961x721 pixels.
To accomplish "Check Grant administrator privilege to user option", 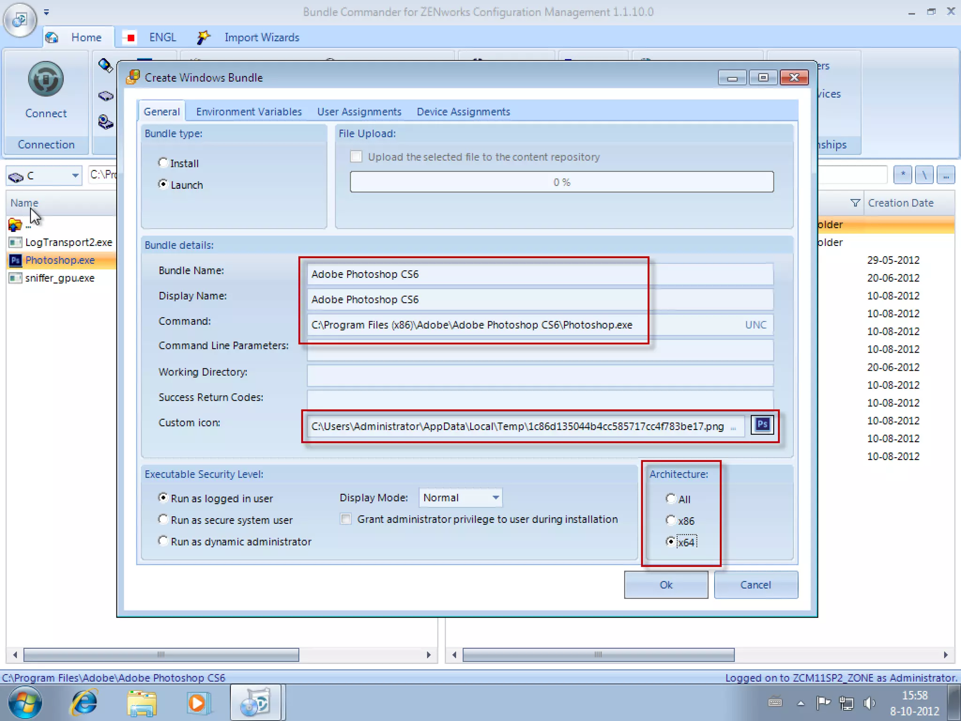I will [x=346, y=519].
